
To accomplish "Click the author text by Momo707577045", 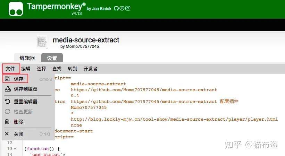I will 79,46.
